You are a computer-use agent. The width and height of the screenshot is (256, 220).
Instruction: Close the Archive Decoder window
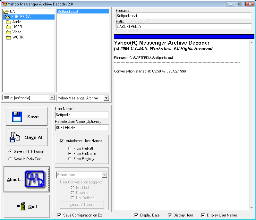[x=250, y=4]
